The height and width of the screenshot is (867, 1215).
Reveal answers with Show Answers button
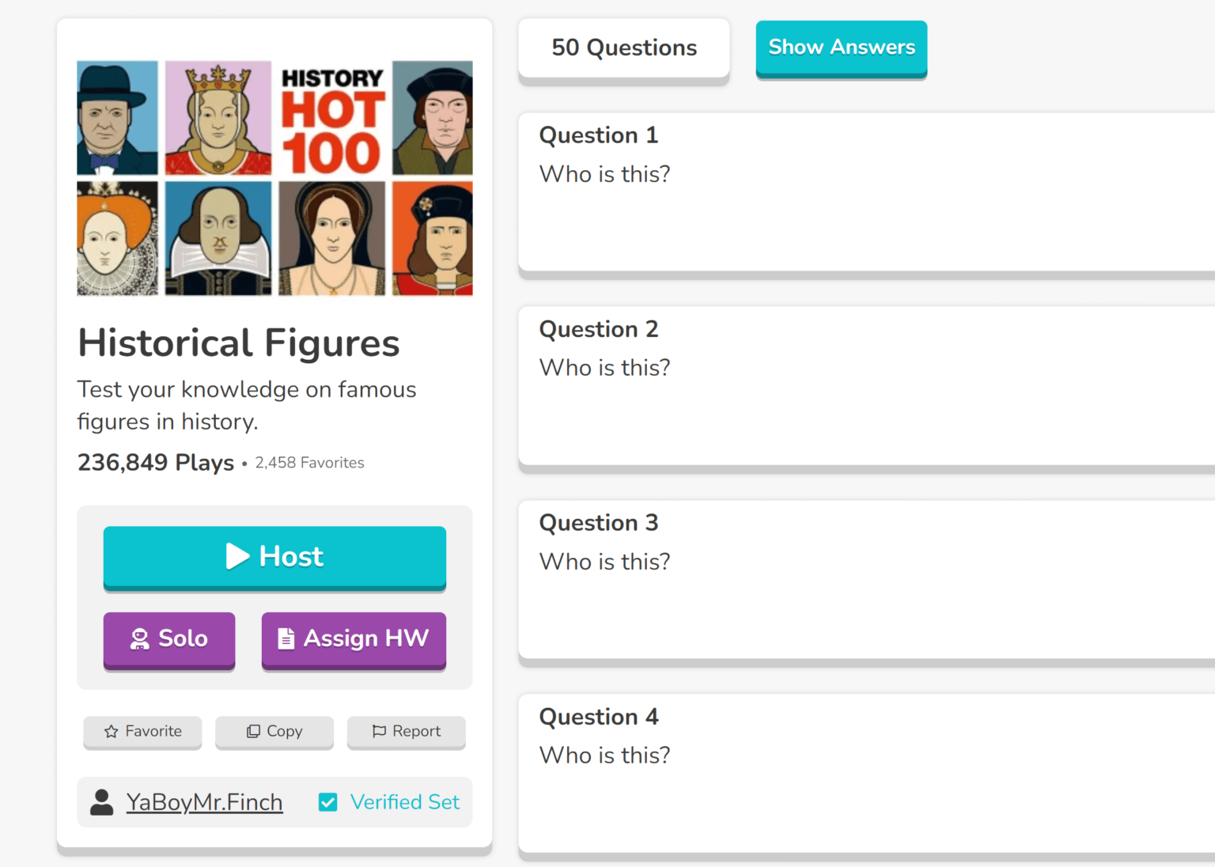point(841,48)
